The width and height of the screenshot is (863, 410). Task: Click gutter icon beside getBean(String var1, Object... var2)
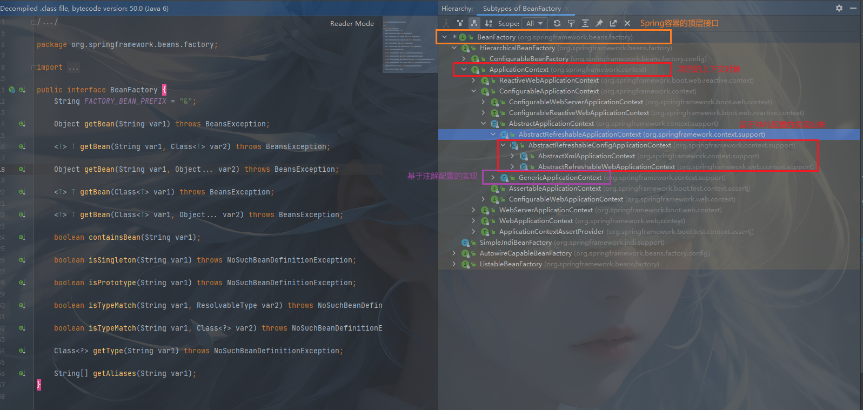coord(22,169)
